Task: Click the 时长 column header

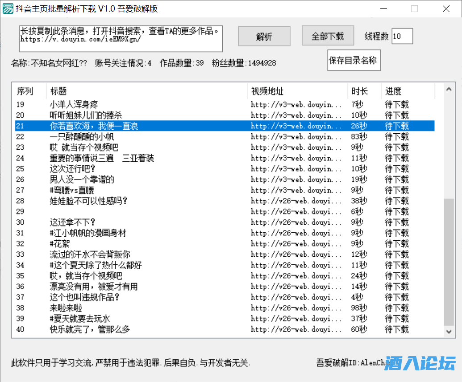Action: click(365, 91)
